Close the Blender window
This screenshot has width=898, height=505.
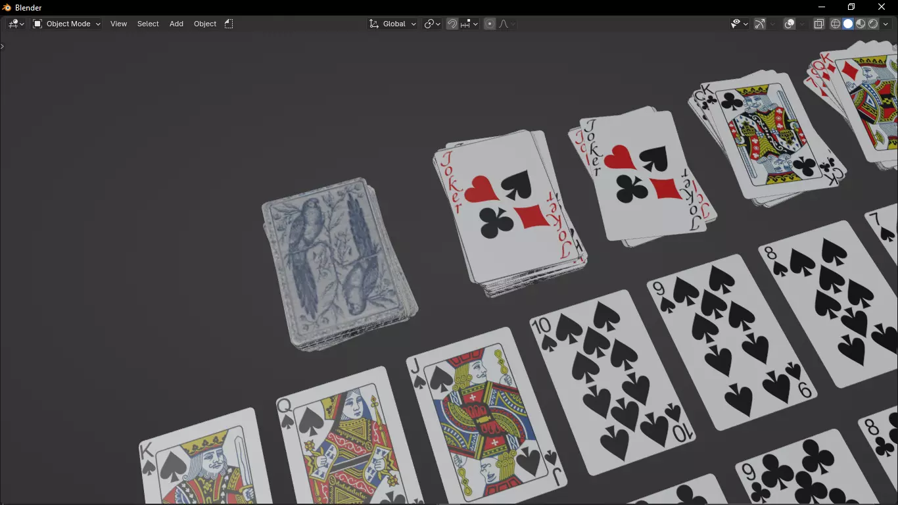tap(882, 7)
